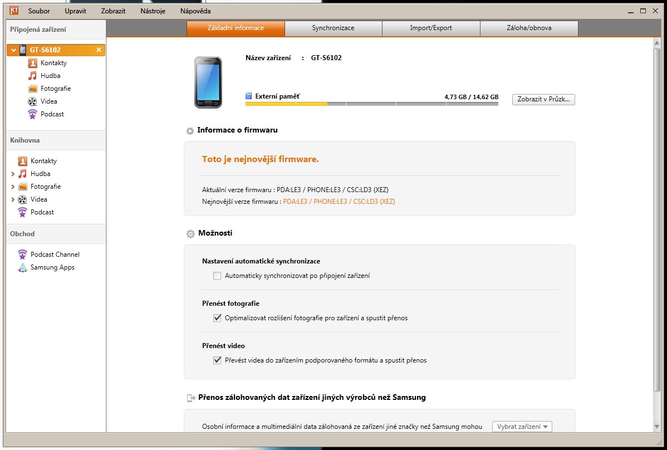Open device Kontakty icon under GT-S6102
The height and width of the screenshot is (450, 667).
33,63
